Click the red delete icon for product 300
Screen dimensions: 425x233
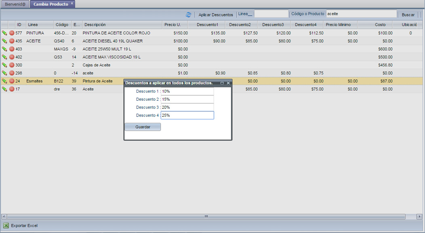tap(12, 65)
